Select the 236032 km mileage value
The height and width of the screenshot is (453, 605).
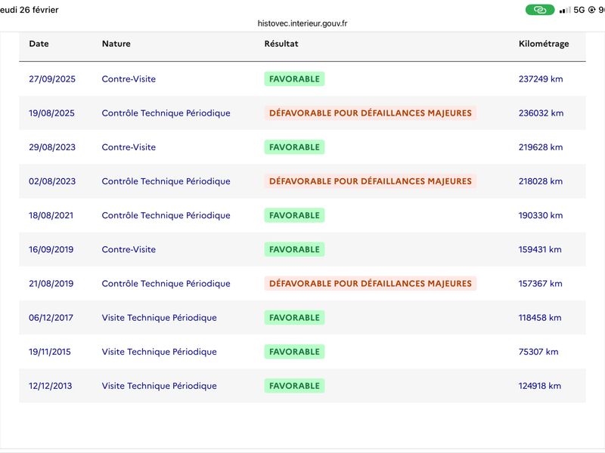[x=541, y=112]
